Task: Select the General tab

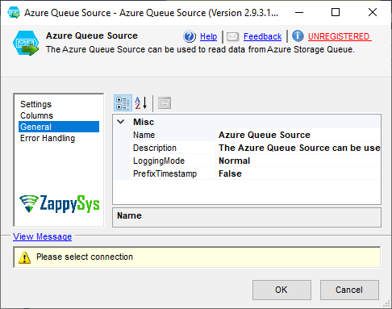Action: (59, 127)
